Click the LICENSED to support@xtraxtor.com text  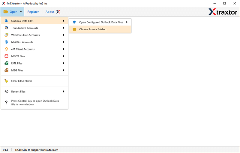pos(37,150)
